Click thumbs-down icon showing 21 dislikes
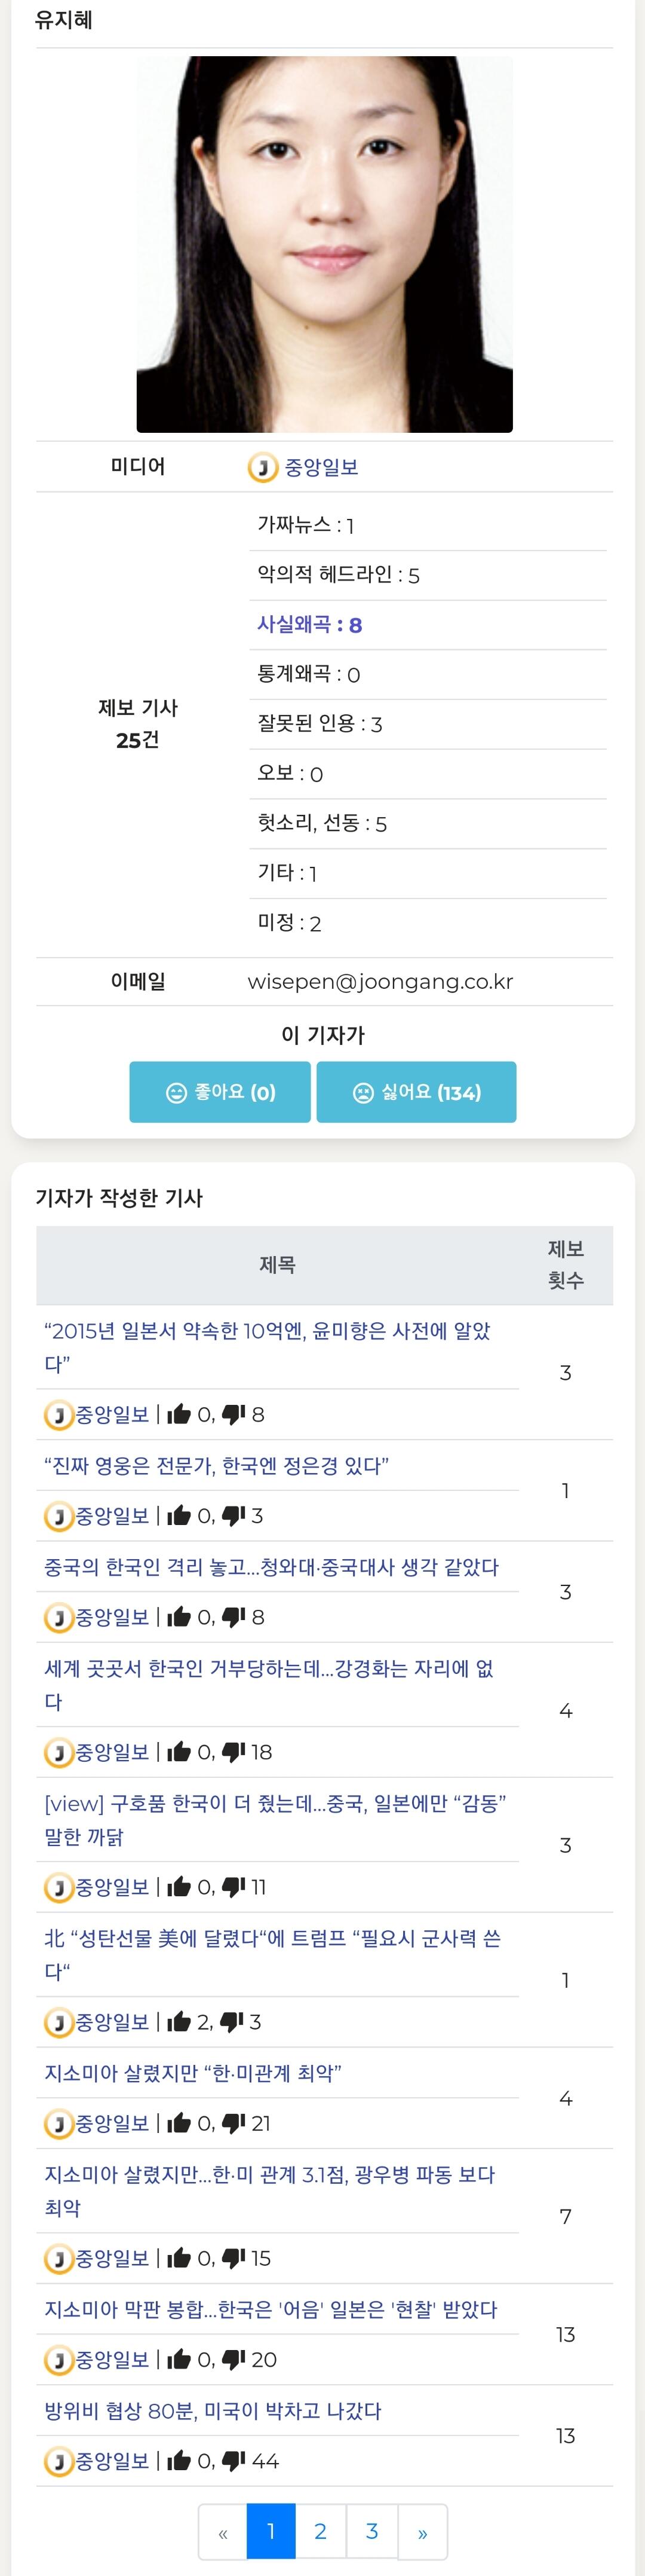645x2576 pixels. tap(234, 2123)
